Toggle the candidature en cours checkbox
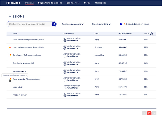The image size is (162, 126). pyautogui.click(x=121, y=24)
